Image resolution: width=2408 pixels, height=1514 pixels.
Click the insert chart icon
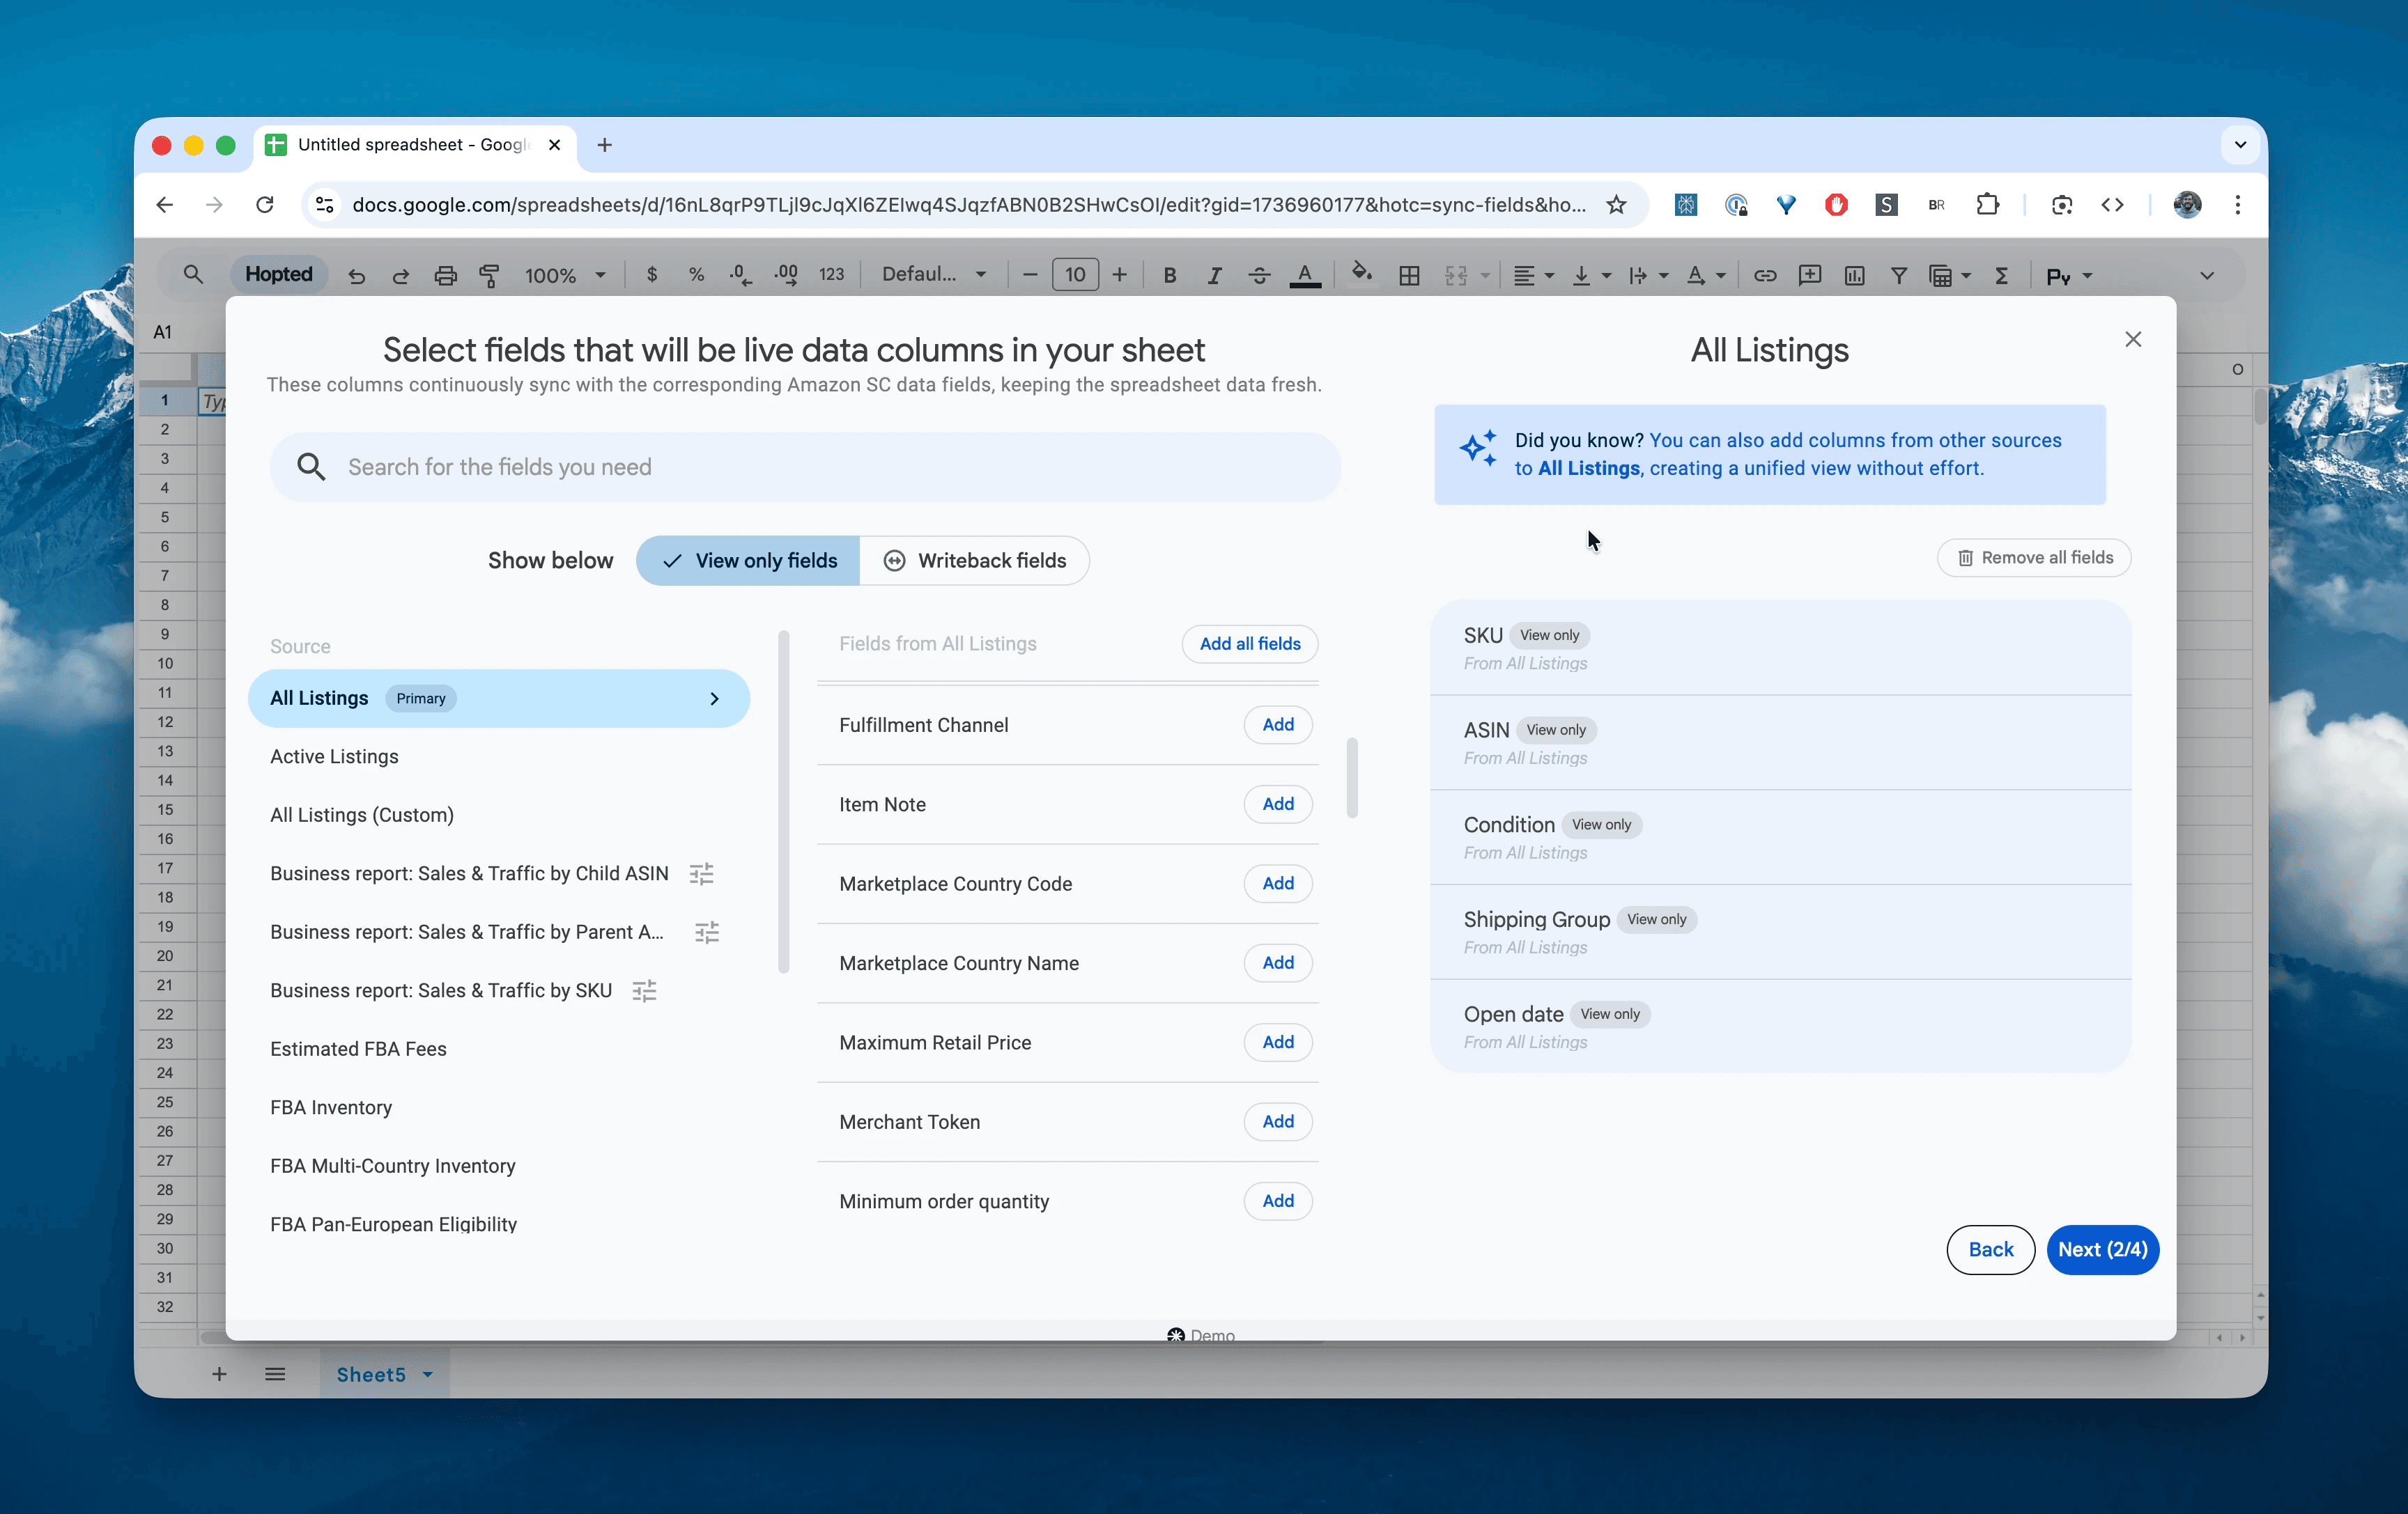pyautogui.click(x=1854, y=275)
